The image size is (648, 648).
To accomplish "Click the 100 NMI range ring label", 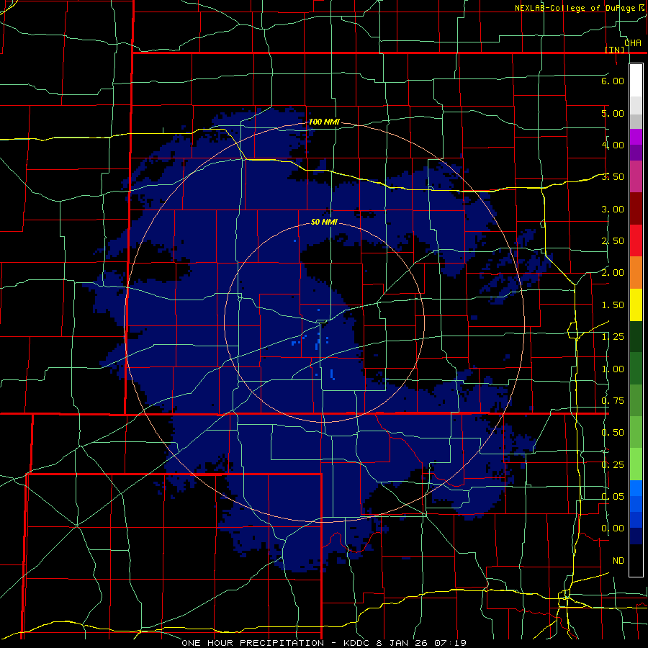I will point(324,122).
